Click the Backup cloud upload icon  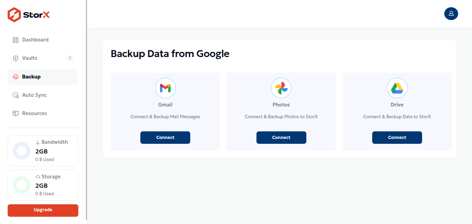15,77
